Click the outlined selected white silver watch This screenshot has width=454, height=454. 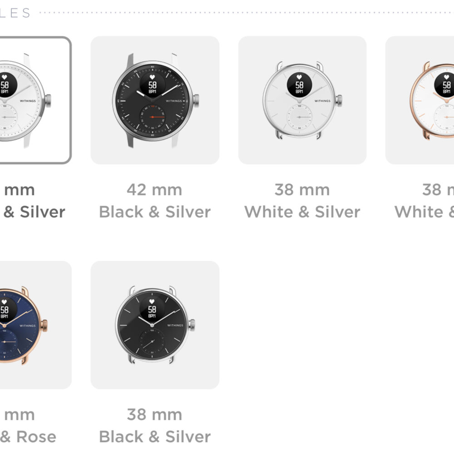[x=35, y=100]
